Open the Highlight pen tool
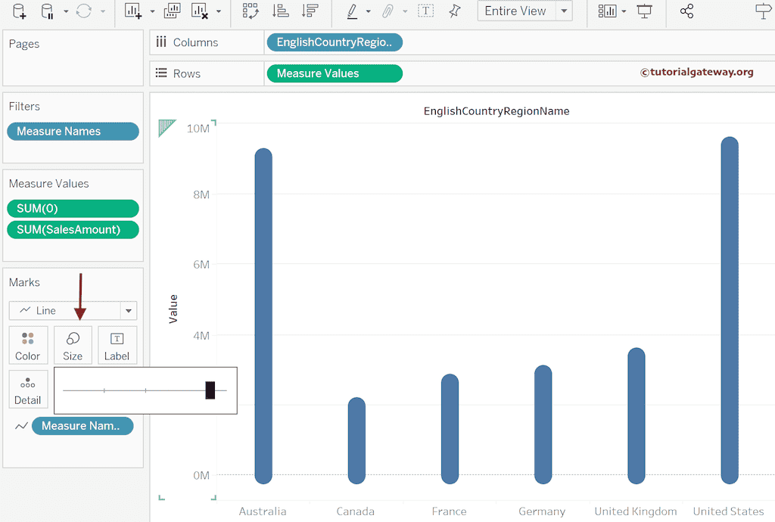This screenshot has width=775, height=522. (x=352, y=11)
